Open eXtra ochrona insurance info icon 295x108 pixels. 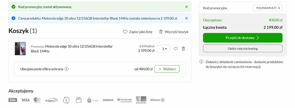[67, 69]
